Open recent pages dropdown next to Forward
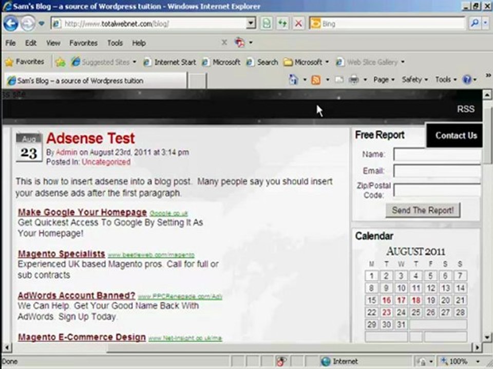This screenshot has height=369, width=493. pos(41,24)
